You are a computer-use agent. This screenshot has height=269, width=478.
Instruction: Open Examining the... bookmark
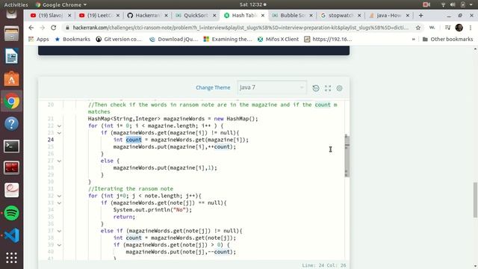tap(228, 39)
